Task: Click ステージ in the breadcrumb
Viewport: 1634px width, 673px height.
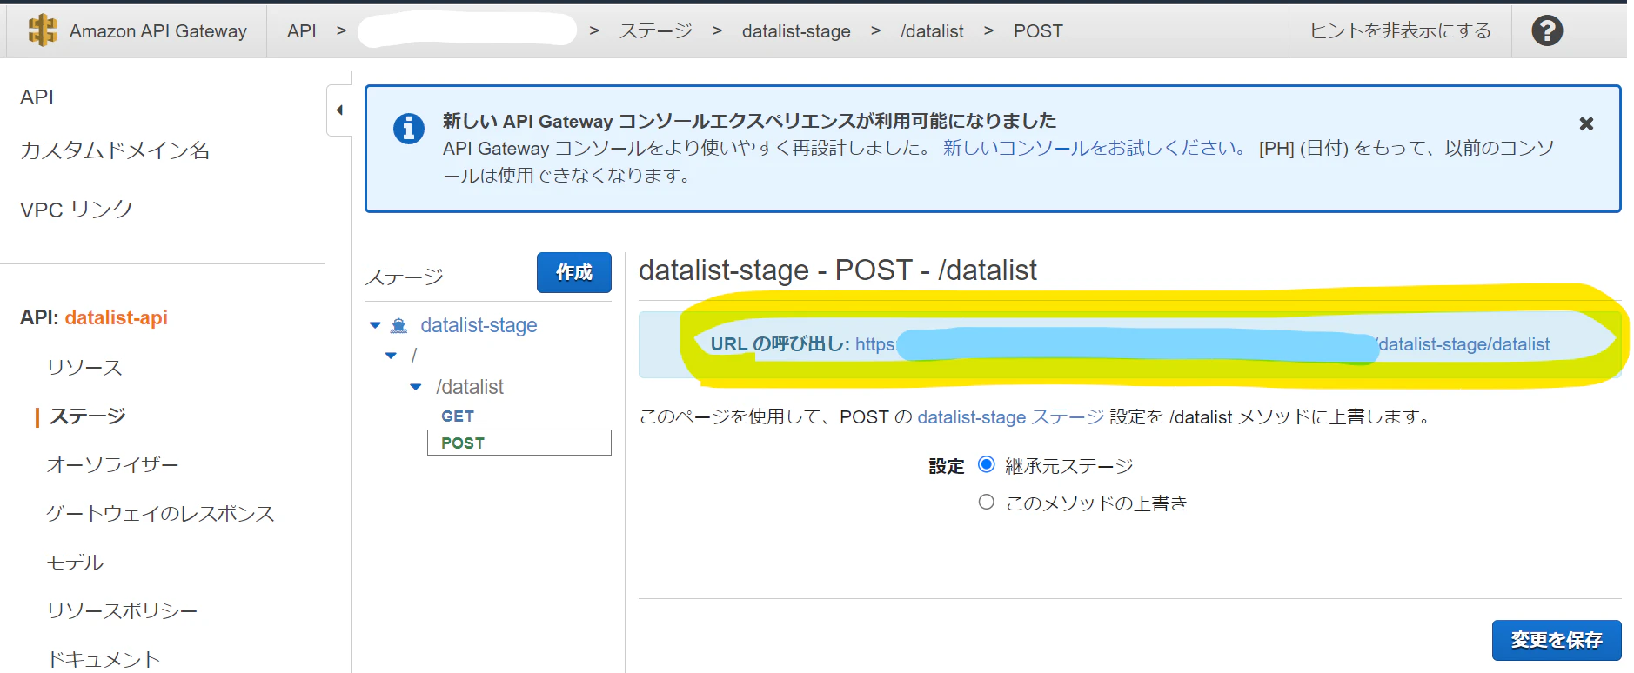Action: coord(656,31)
